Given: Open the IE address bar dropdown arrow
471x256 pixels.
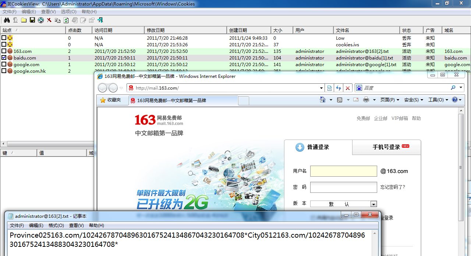Looking at the screenshot, I should click(322, 88).
